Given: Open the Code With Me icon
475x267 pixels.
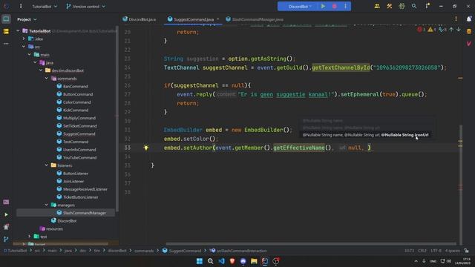Looking at the screenshot, I should 377,7.
